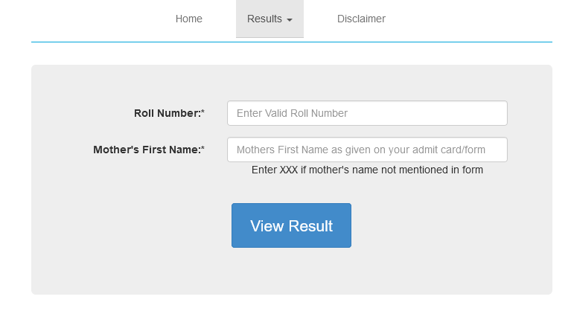The height and width of the screenshot is (311, 571).
Task: Open the Disclaimer page
Action: pos(361,19)
